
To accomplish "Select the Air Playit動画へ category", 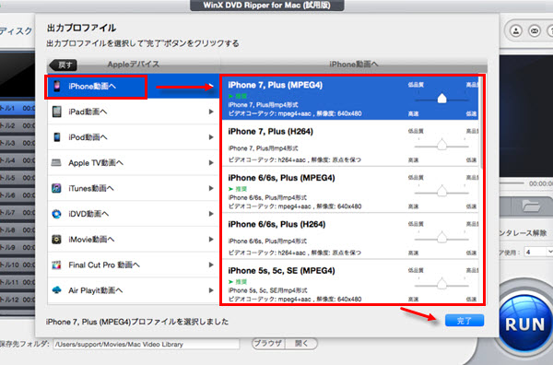I will coord(133,290).
